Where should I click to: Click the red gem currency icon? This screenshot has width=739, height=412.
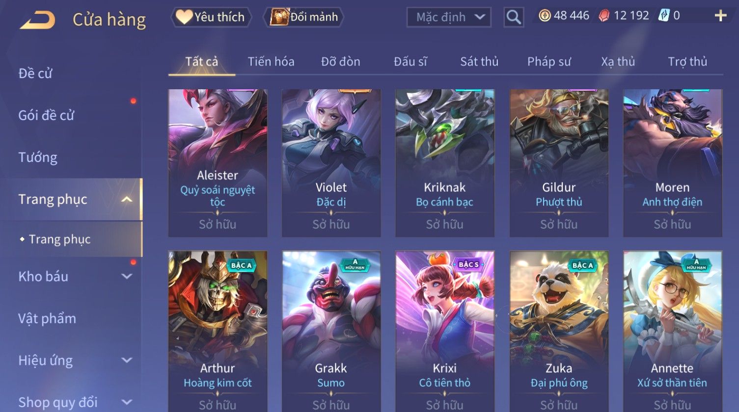tap(604, 16)
